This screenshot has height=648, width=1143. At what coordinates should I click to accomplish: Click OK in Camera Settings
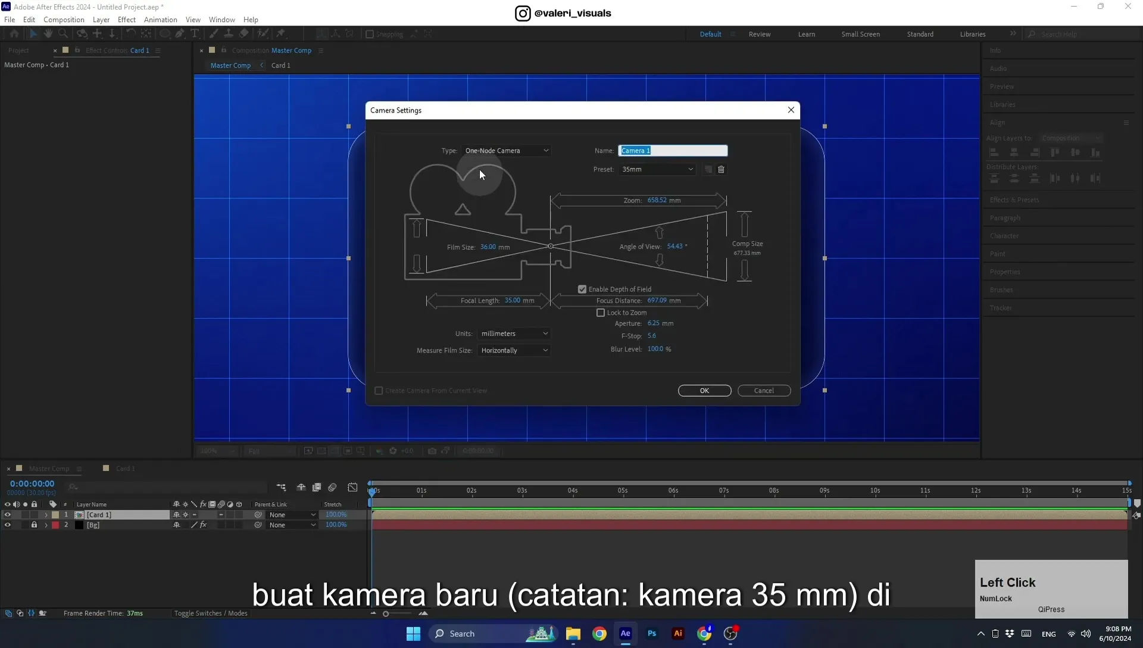click(704, 391)
